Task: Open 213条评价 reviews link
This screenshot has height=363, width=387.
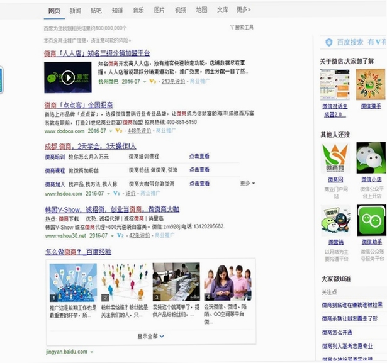Action: pyautogui.click(x=173, y=81)
